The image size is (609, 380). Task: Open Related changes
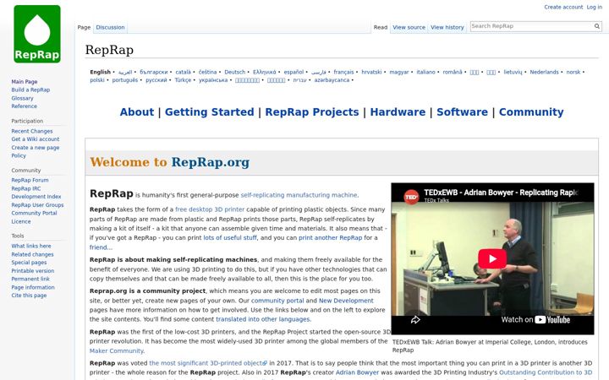click(33, 254)
